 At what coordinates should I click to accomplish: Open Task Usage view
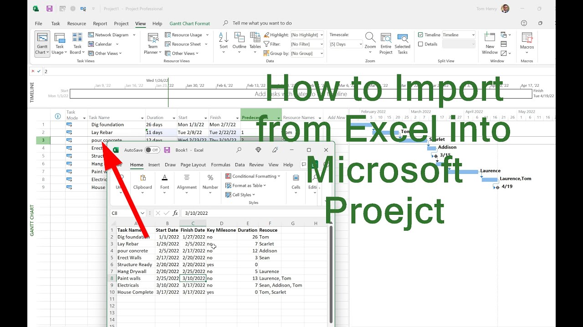[59, 44]
